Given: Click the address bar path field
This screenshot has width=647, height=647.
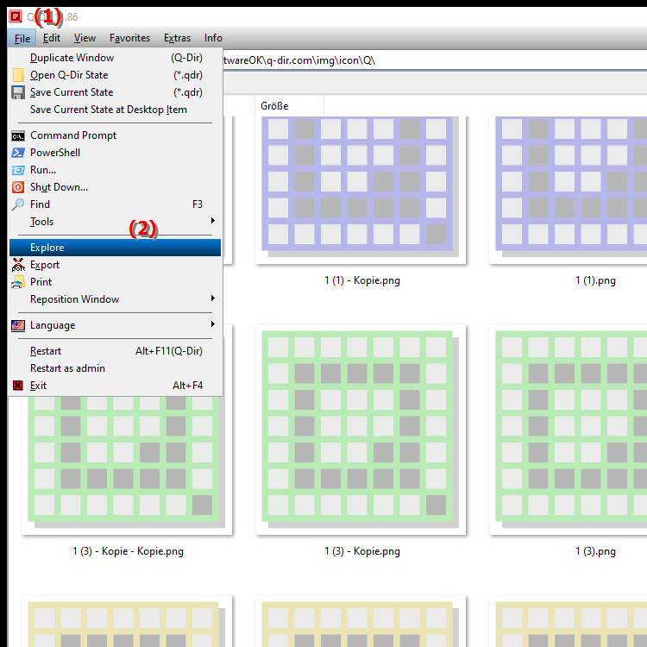Looking at the screenshot, I should coord(435,60).
